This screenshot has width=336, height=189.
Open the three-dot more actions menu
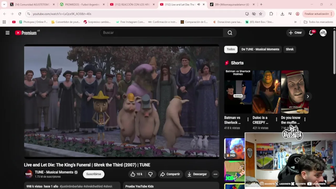(x=215, y=174)
